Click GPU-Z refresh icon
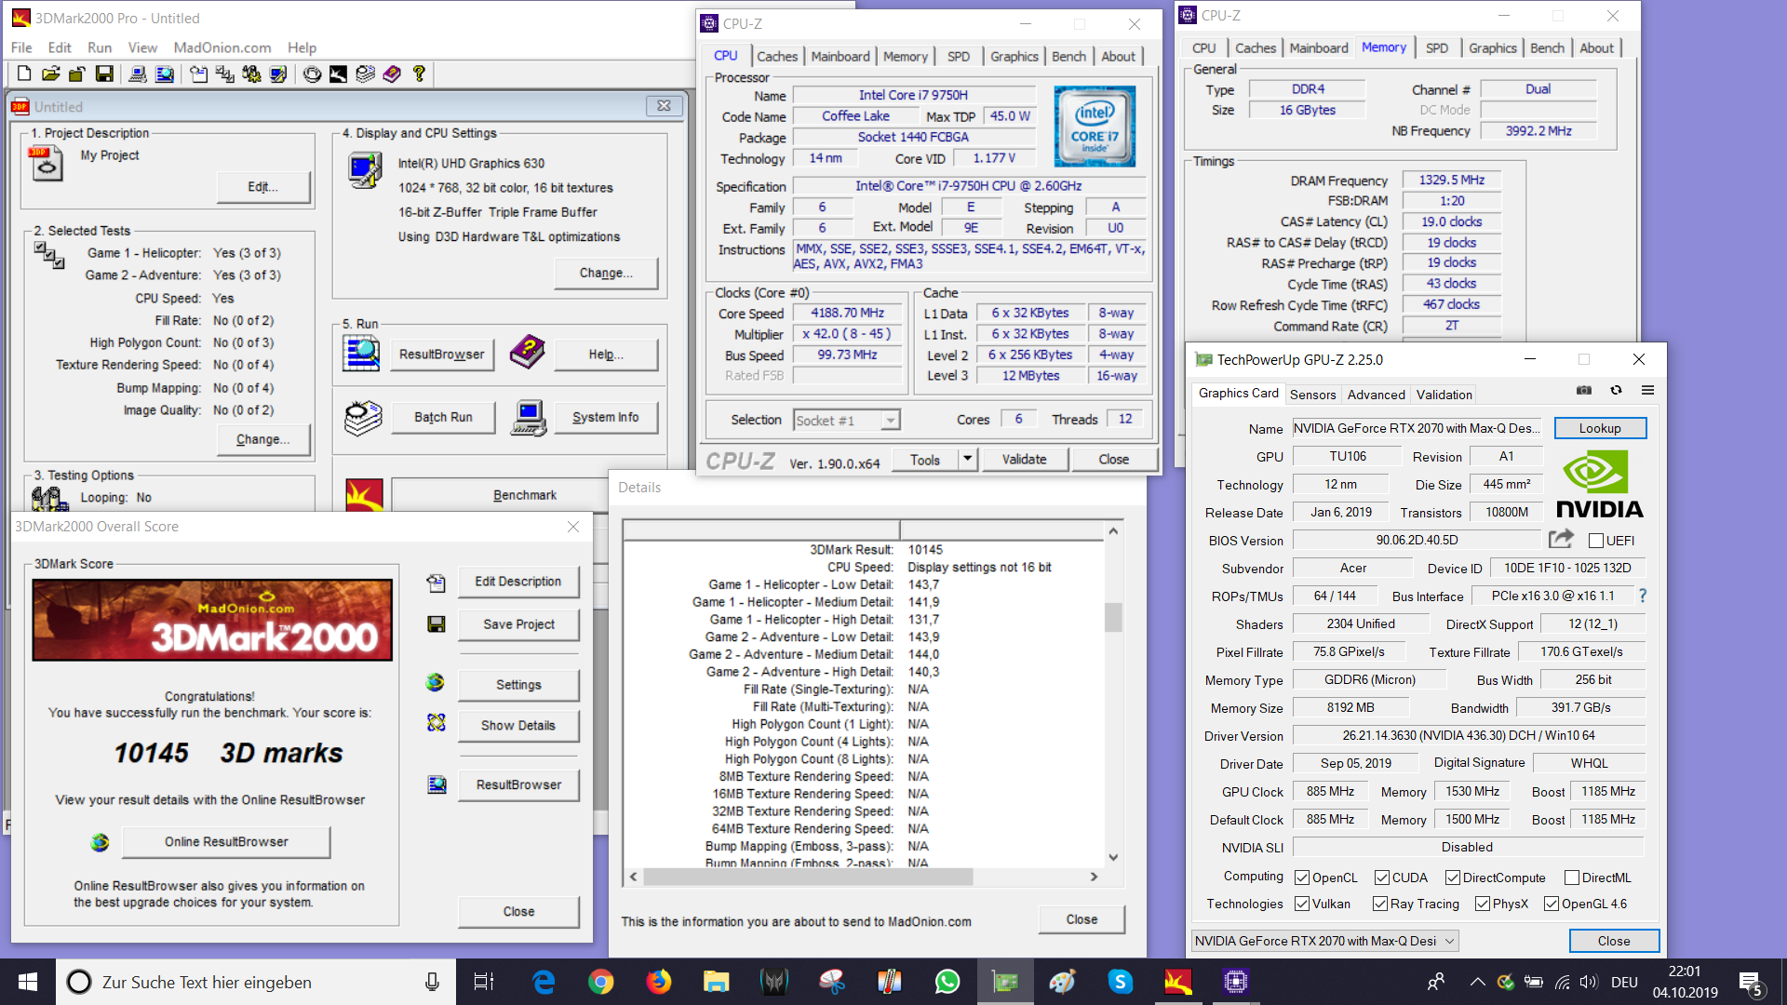Screen dimensions: 1787x1005 pos(1616,391)
